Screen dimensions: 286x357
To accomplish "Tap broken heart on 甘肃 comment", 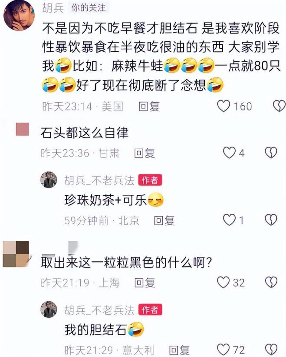I will (x=271, y=153).
